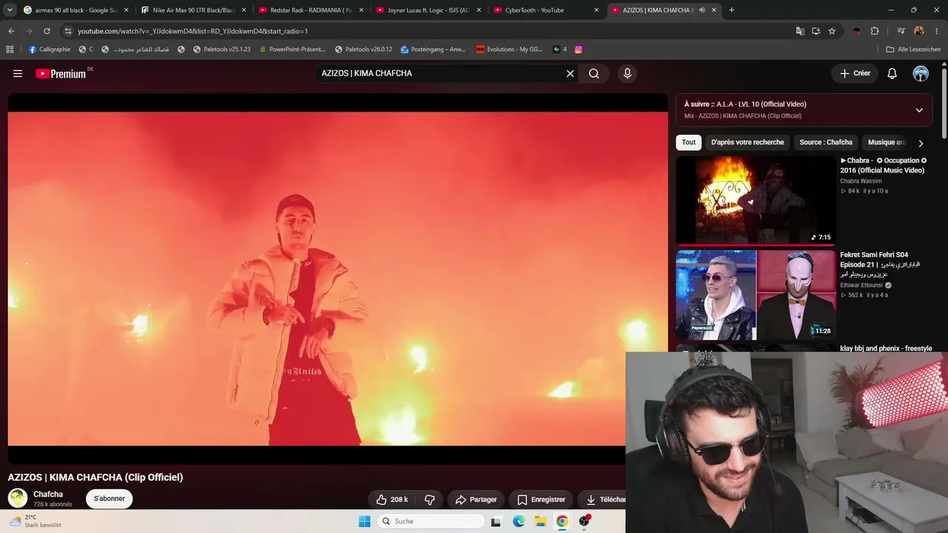Open the 'klay bbj and phenix - freestyle' video title
This screenshot has height=533, width=948.
click(x=886, y=348)
